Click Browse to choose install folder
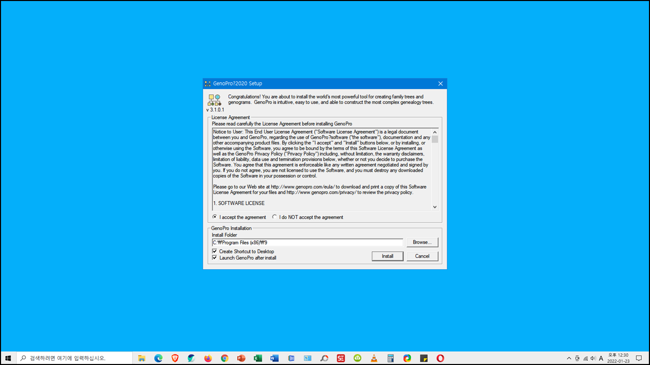Image resolution: width=650 pixels, height=365 pixels. [422, 242]
